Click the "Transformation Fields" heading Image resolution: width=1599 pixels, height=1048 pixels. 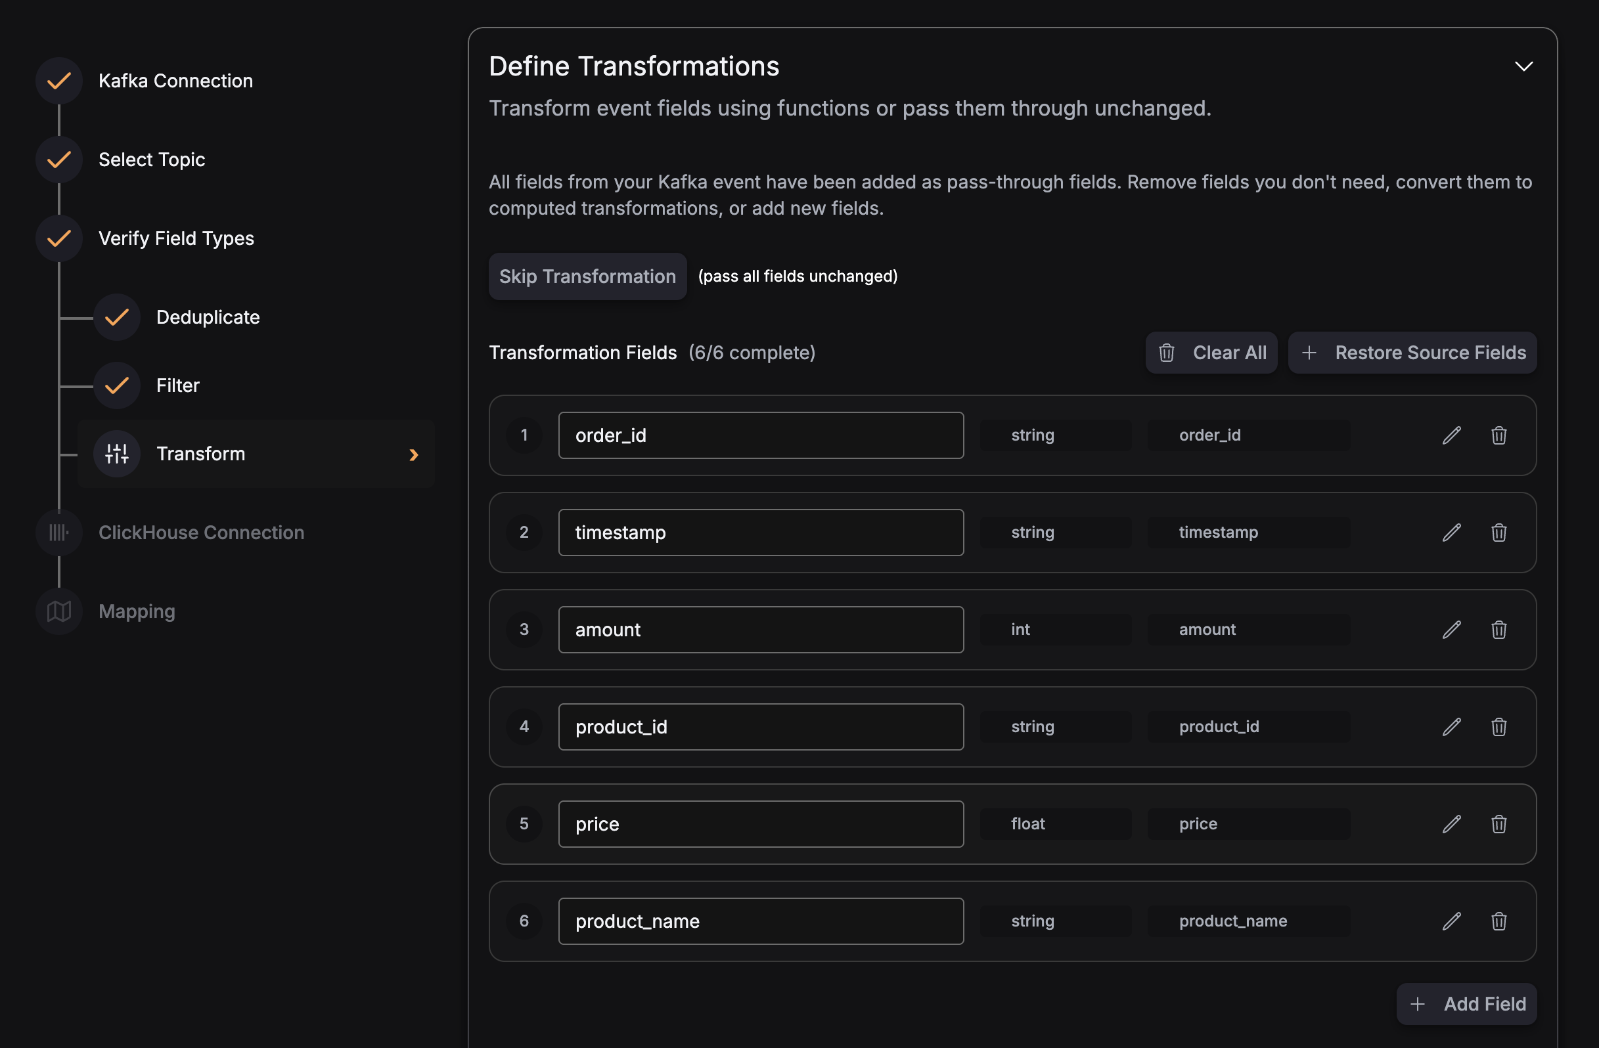(583, 353)
